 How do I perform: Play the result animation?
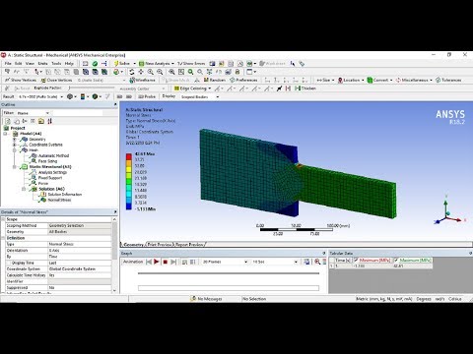pos(157,262)
